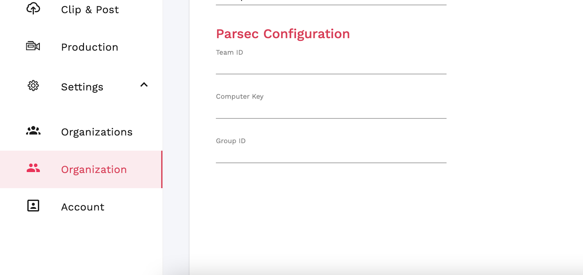This screenshot has height=275, width=583.
Task: Click the Organizations group icon
Action: [33, 131]
